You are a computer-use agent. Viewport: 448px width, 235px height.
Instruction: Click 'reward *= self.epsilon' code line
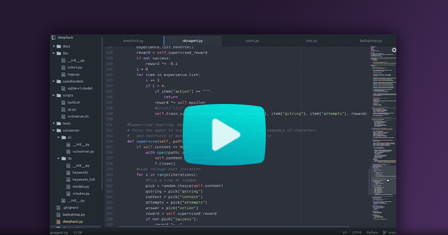pyautogui.click(x=180, y=103)
